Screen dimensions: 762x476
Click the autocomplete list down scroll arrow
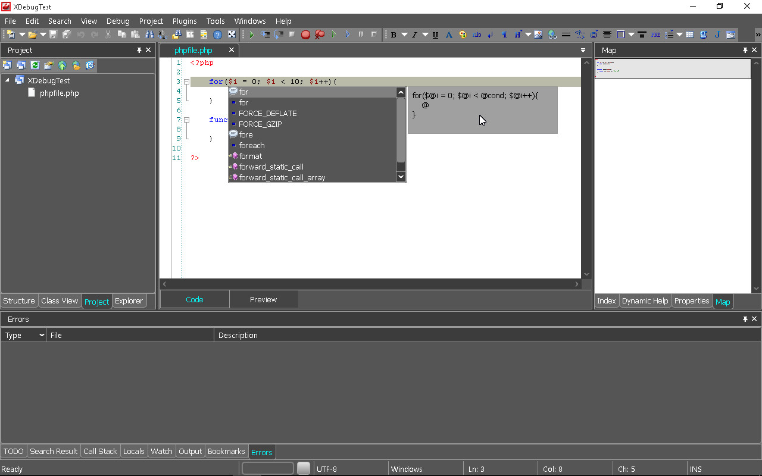click(x=401, y=177)
